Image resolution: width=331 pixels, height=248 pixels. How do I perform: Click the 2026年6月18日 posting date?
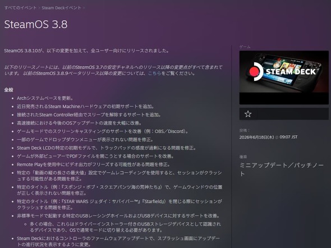tap(256, 137)
